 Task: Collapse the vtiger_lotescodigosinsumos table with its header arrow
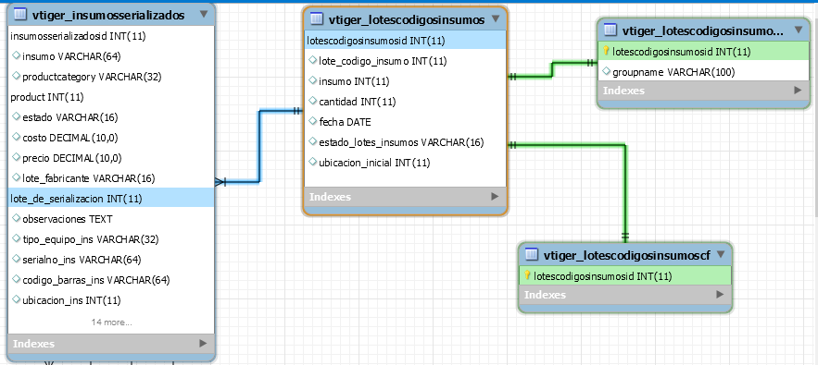(496, 18)
